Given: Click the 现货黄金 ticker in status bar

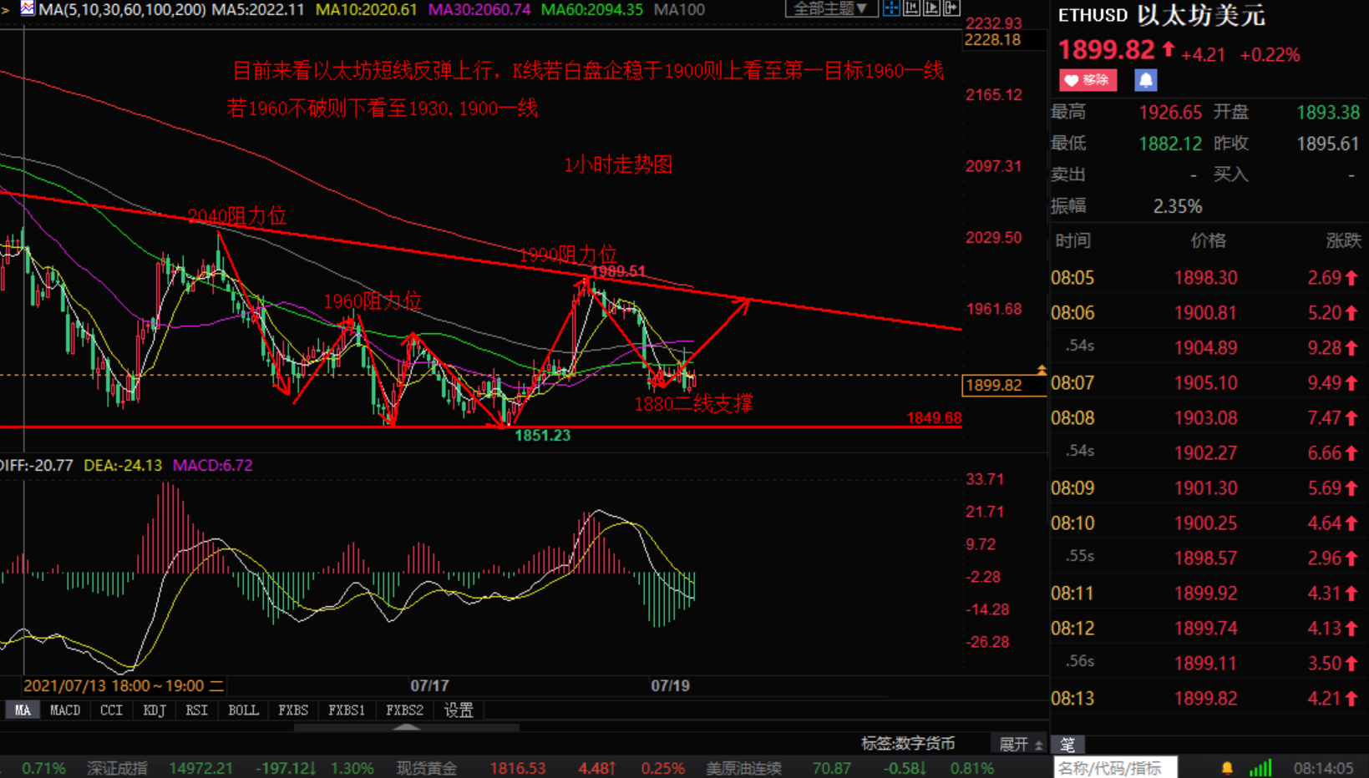Looking at the screenshot, I should point(426,768).
